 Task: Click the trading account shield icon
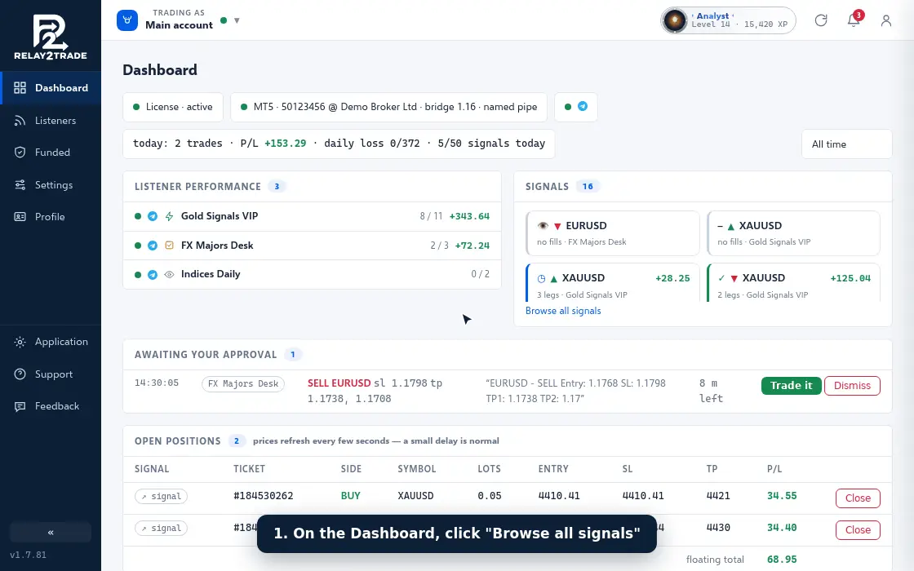[x=127, y=20]
